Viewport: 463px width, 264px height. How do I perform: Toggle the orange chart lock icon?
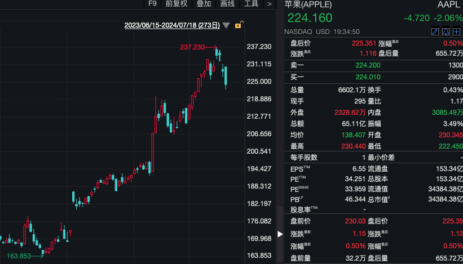(x=239, y=25)
